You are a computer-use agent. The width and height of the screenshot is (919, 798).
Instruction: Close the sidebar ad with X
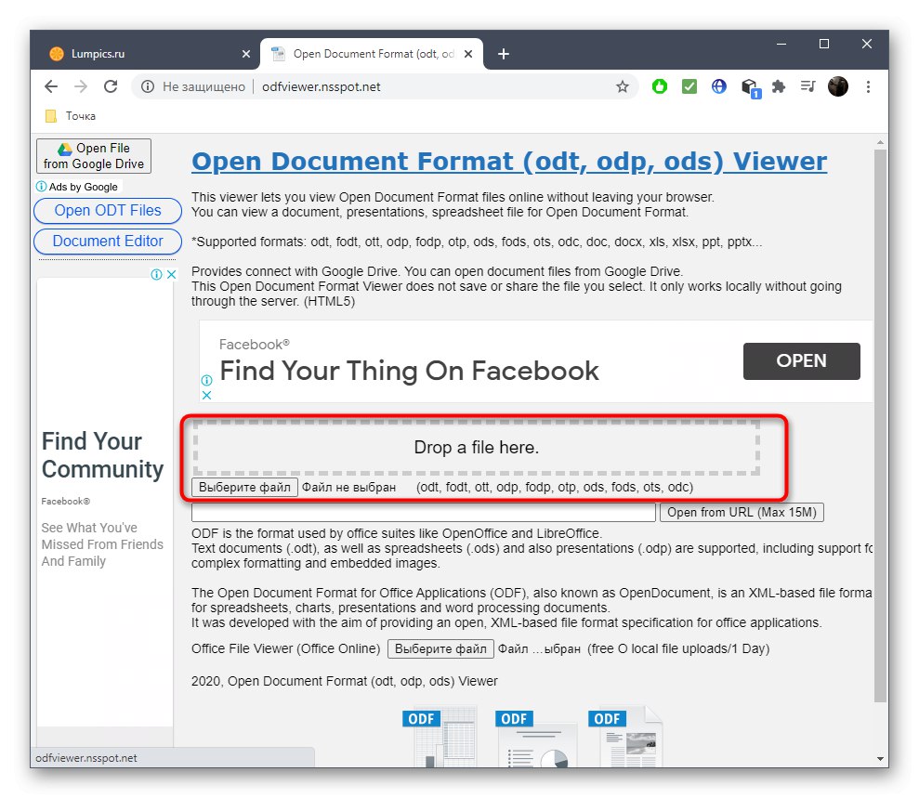click(x=171, y=274)
